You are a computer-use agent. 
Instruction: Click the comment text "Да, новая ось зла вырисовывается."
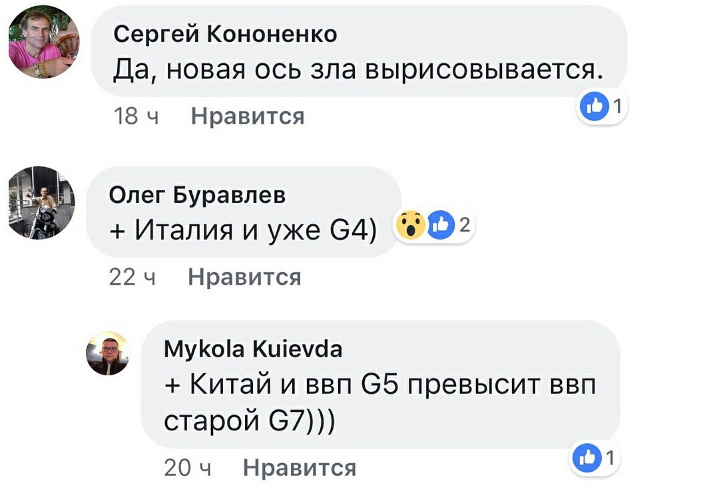point(358,68)
